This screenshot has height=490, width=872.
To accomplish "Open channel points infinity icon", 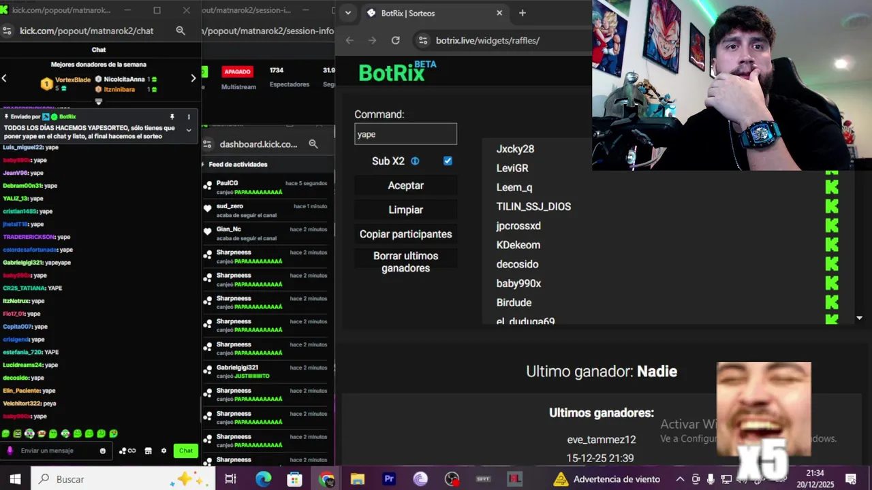I will [x=127, y=451].
